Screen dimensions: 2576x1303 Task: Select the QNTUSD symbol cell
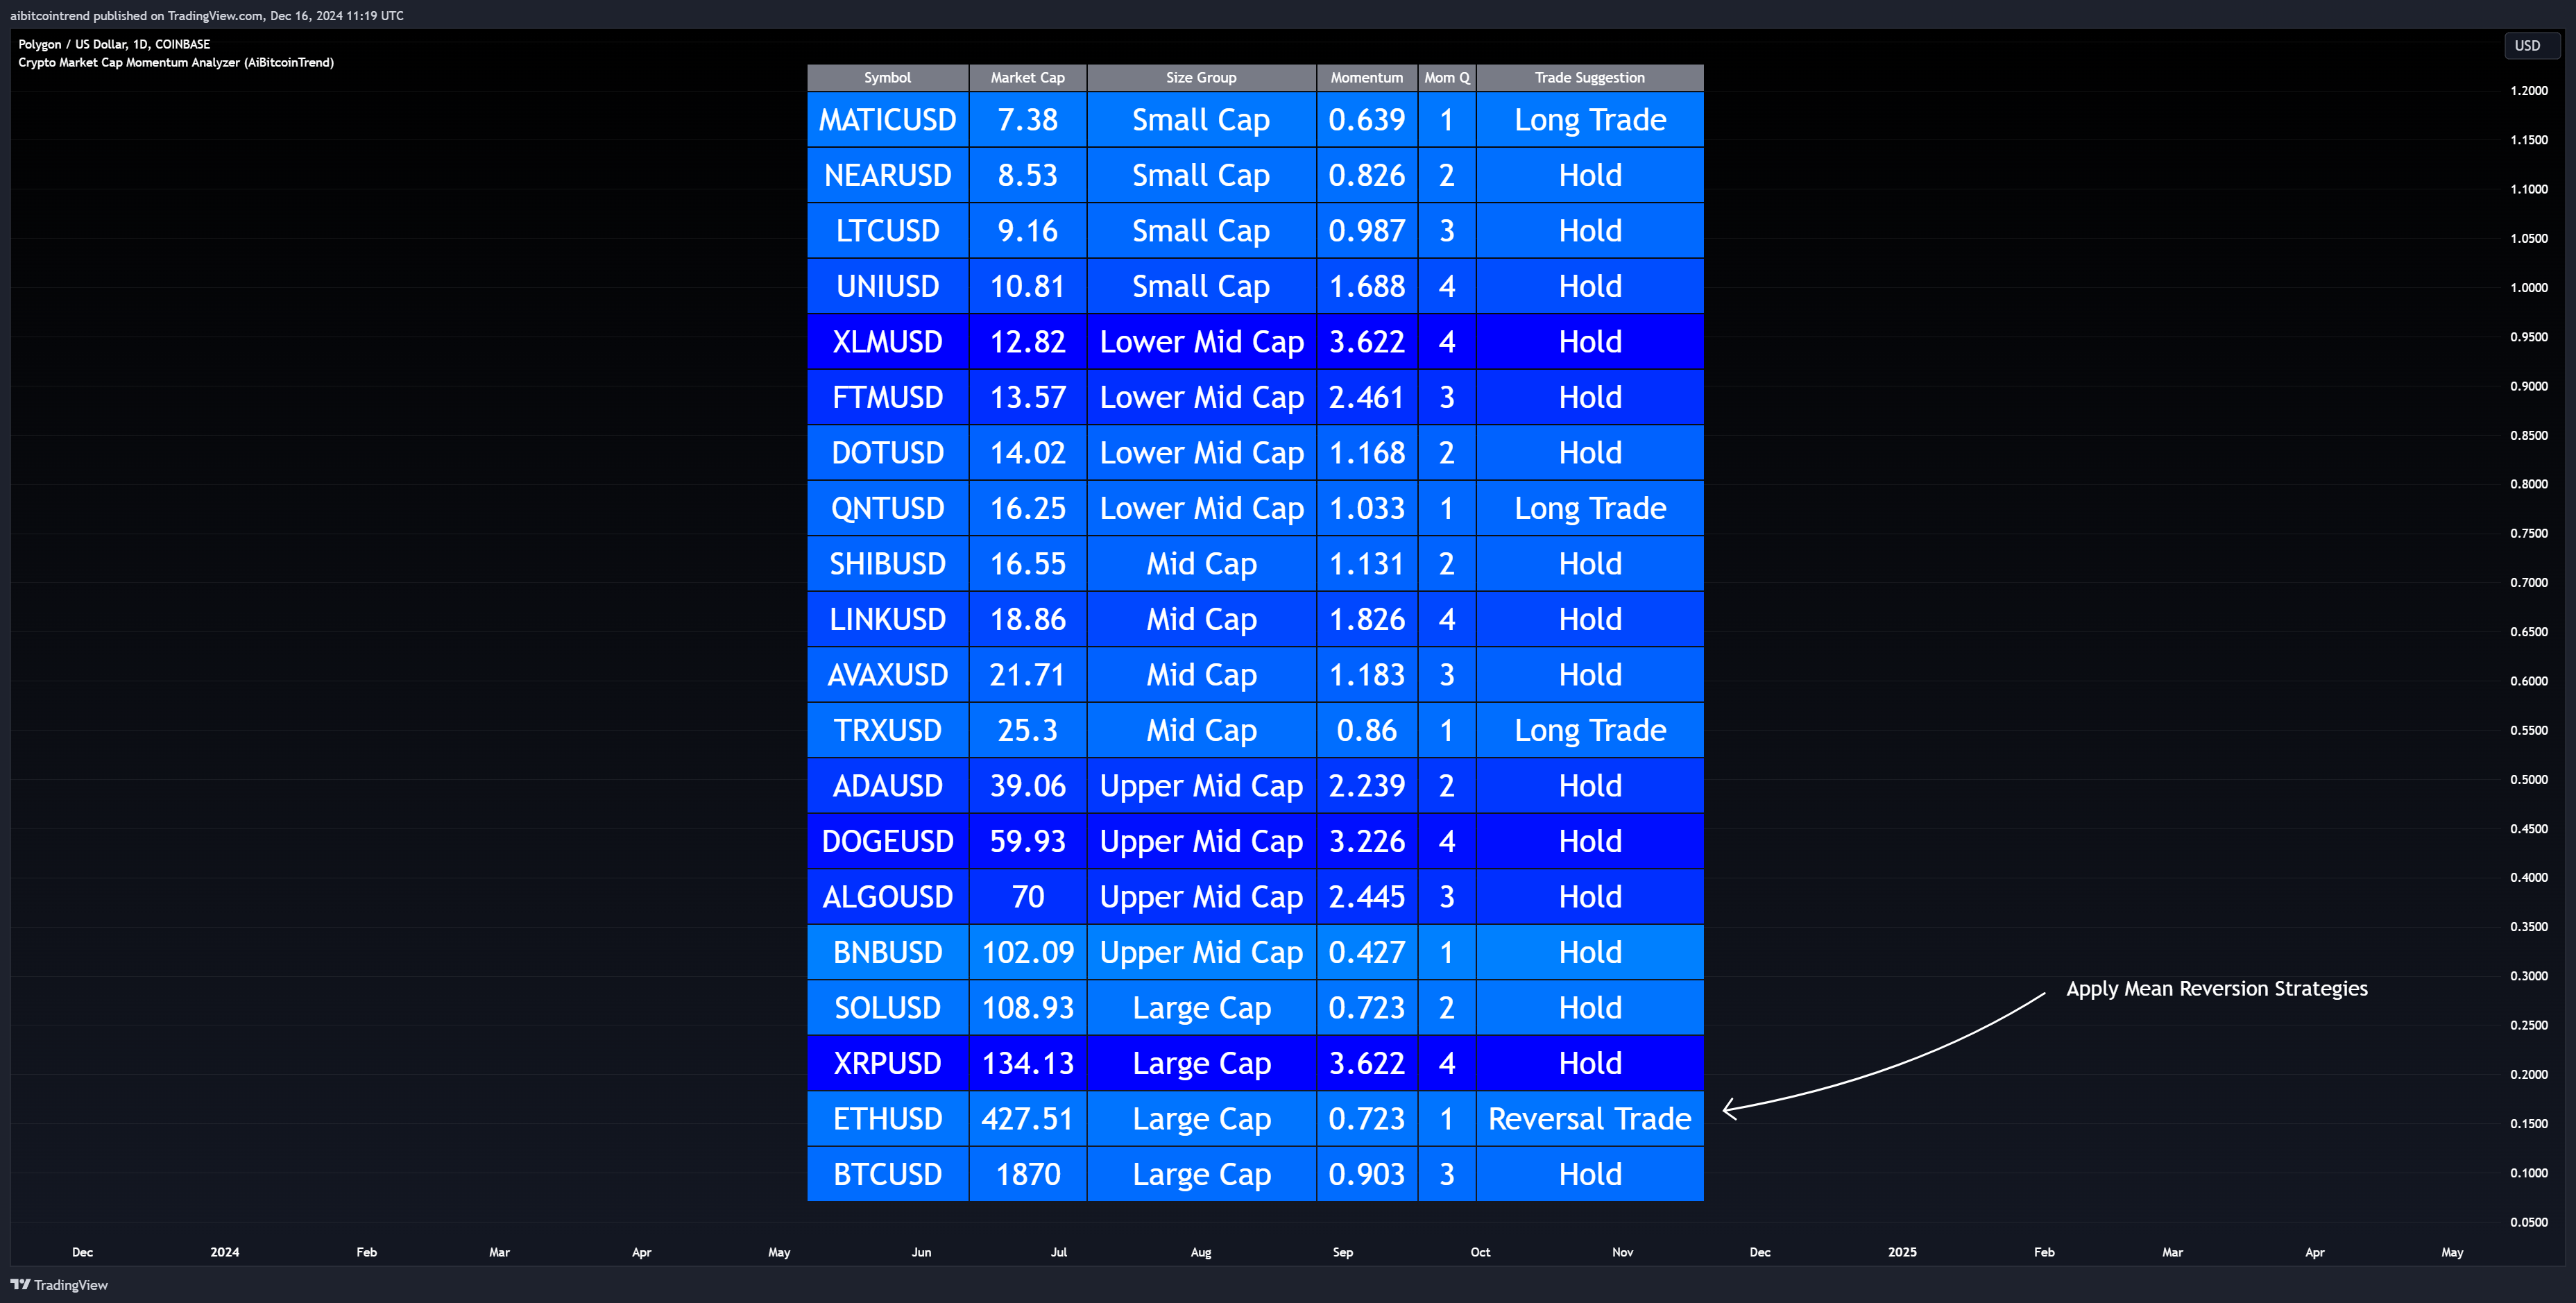click(x=888, y=508)
